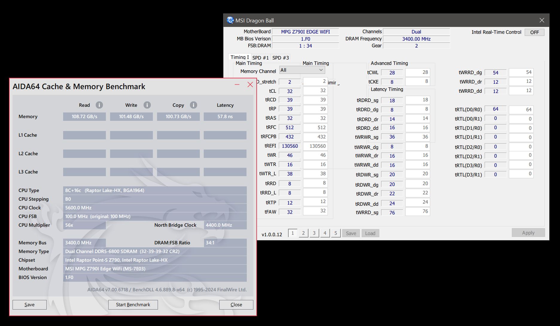Click the Memory Type value in AIDA64
Screen dimensions: 560x326
(155, 252)
